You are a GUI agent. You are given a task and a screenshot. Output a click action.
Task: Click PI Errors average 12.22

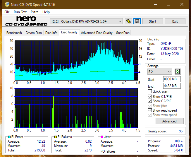pyautogui.click(x=41, y=141)
